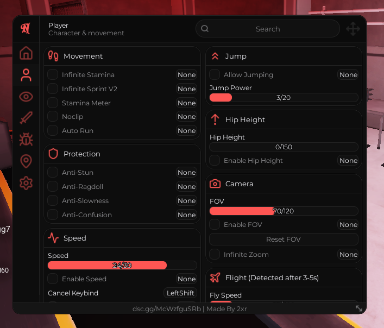Click the Movement footprints icon
384x328 pixels.
[53, 56]
